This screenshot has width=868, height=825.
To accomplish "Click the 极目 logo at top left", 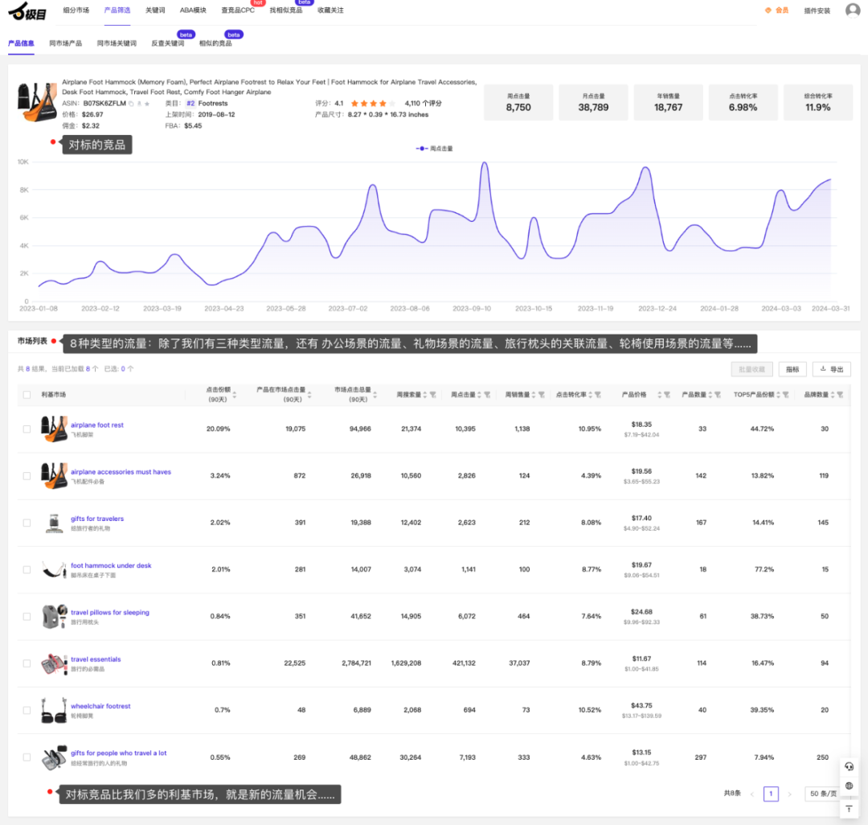I will tap(27, 11).
